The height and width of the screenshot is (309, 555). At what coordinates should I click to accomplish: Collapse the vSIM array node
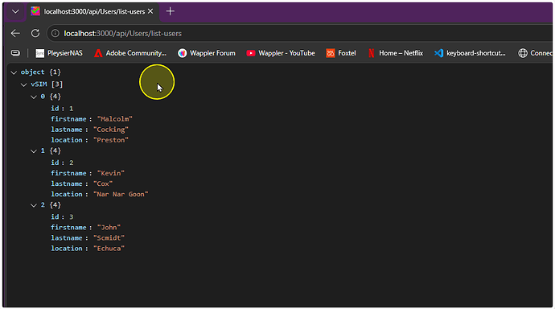coord(23,84)
